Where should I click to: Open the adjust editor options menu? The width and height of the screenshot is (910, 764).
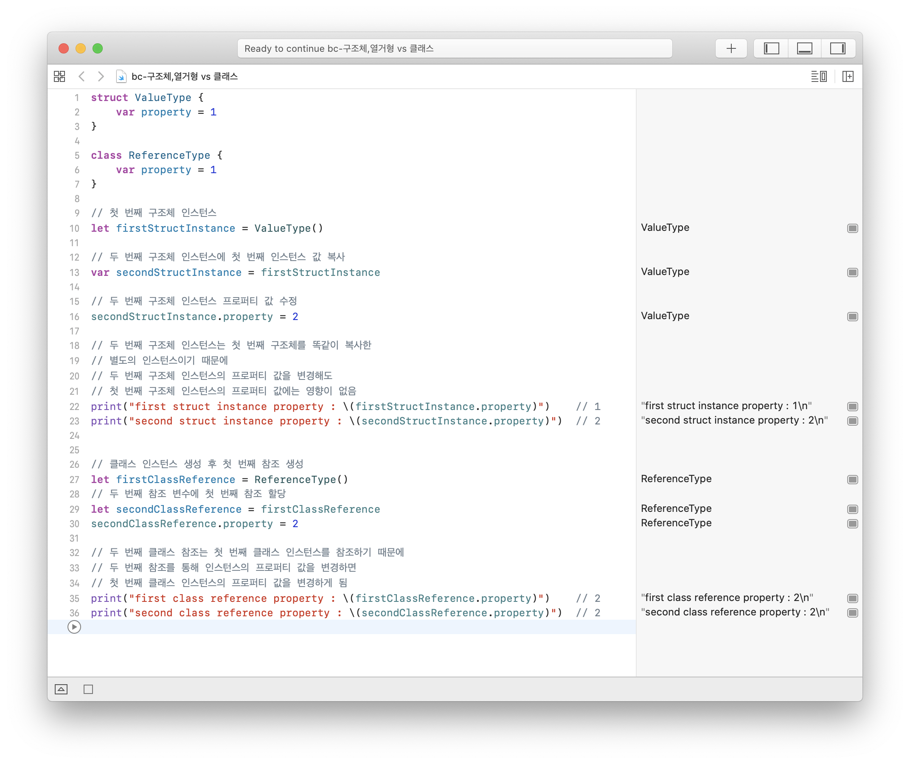point(819,77)
